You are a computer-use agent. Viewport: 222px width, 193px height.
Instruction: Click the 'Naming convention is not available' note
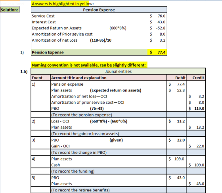89,65
